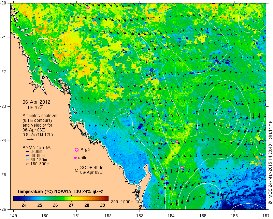273x219 pixels.
Task: Click the '-21' latitude axis label
Action: (3, 38)
